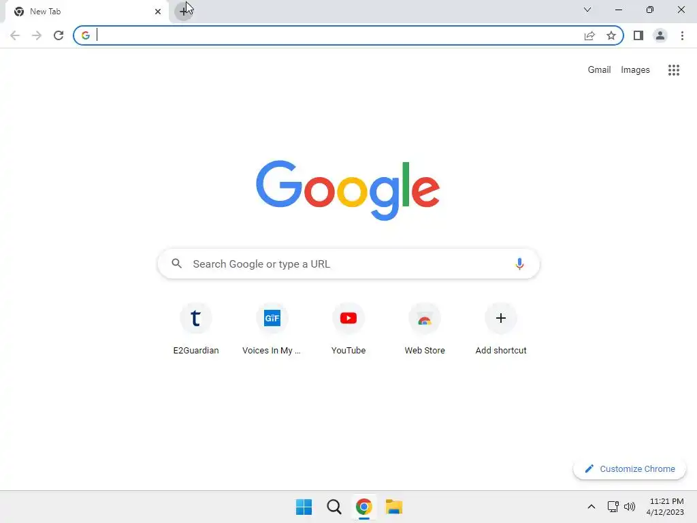This screenshot has height=523, width=697.
Task: Open YouTube shortcut
Action: [x=348, y=329]
